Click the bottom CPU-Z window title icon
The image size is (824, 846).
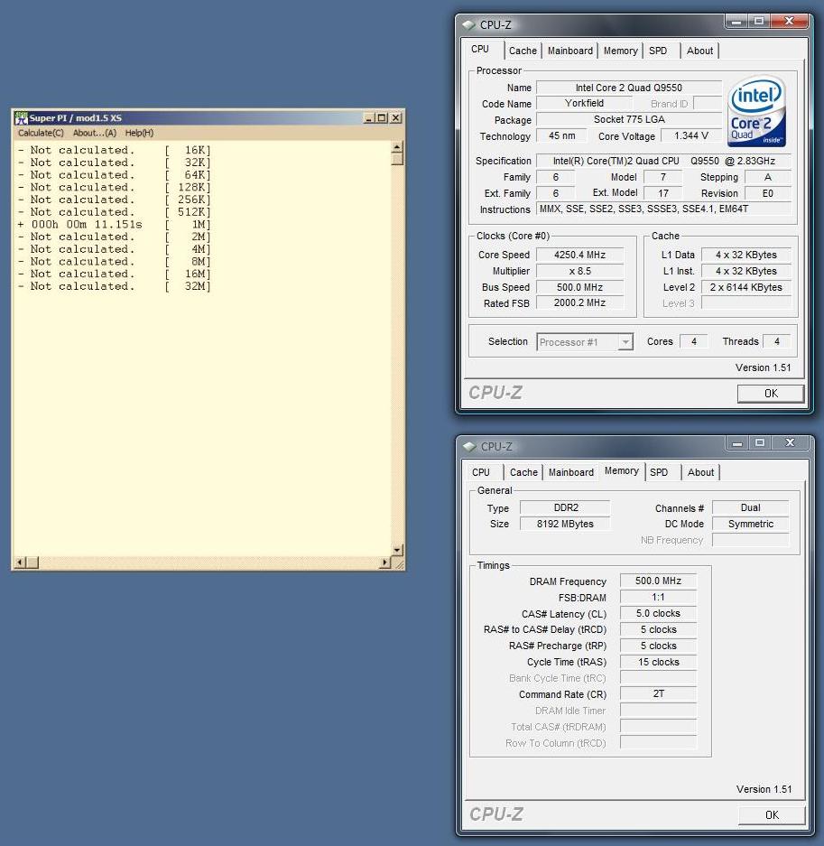[468, 446]
